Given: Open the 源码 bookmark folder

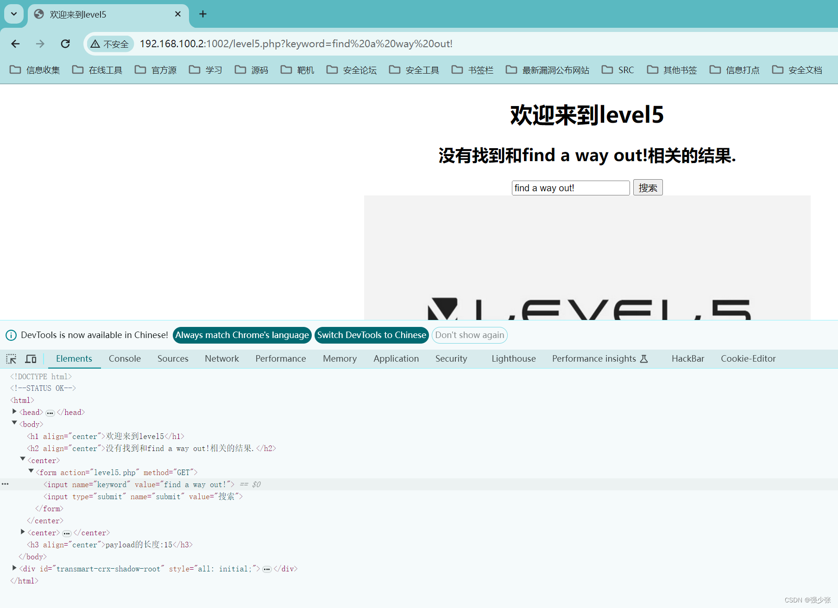Looking at the screenshot, I should point(252,70).
